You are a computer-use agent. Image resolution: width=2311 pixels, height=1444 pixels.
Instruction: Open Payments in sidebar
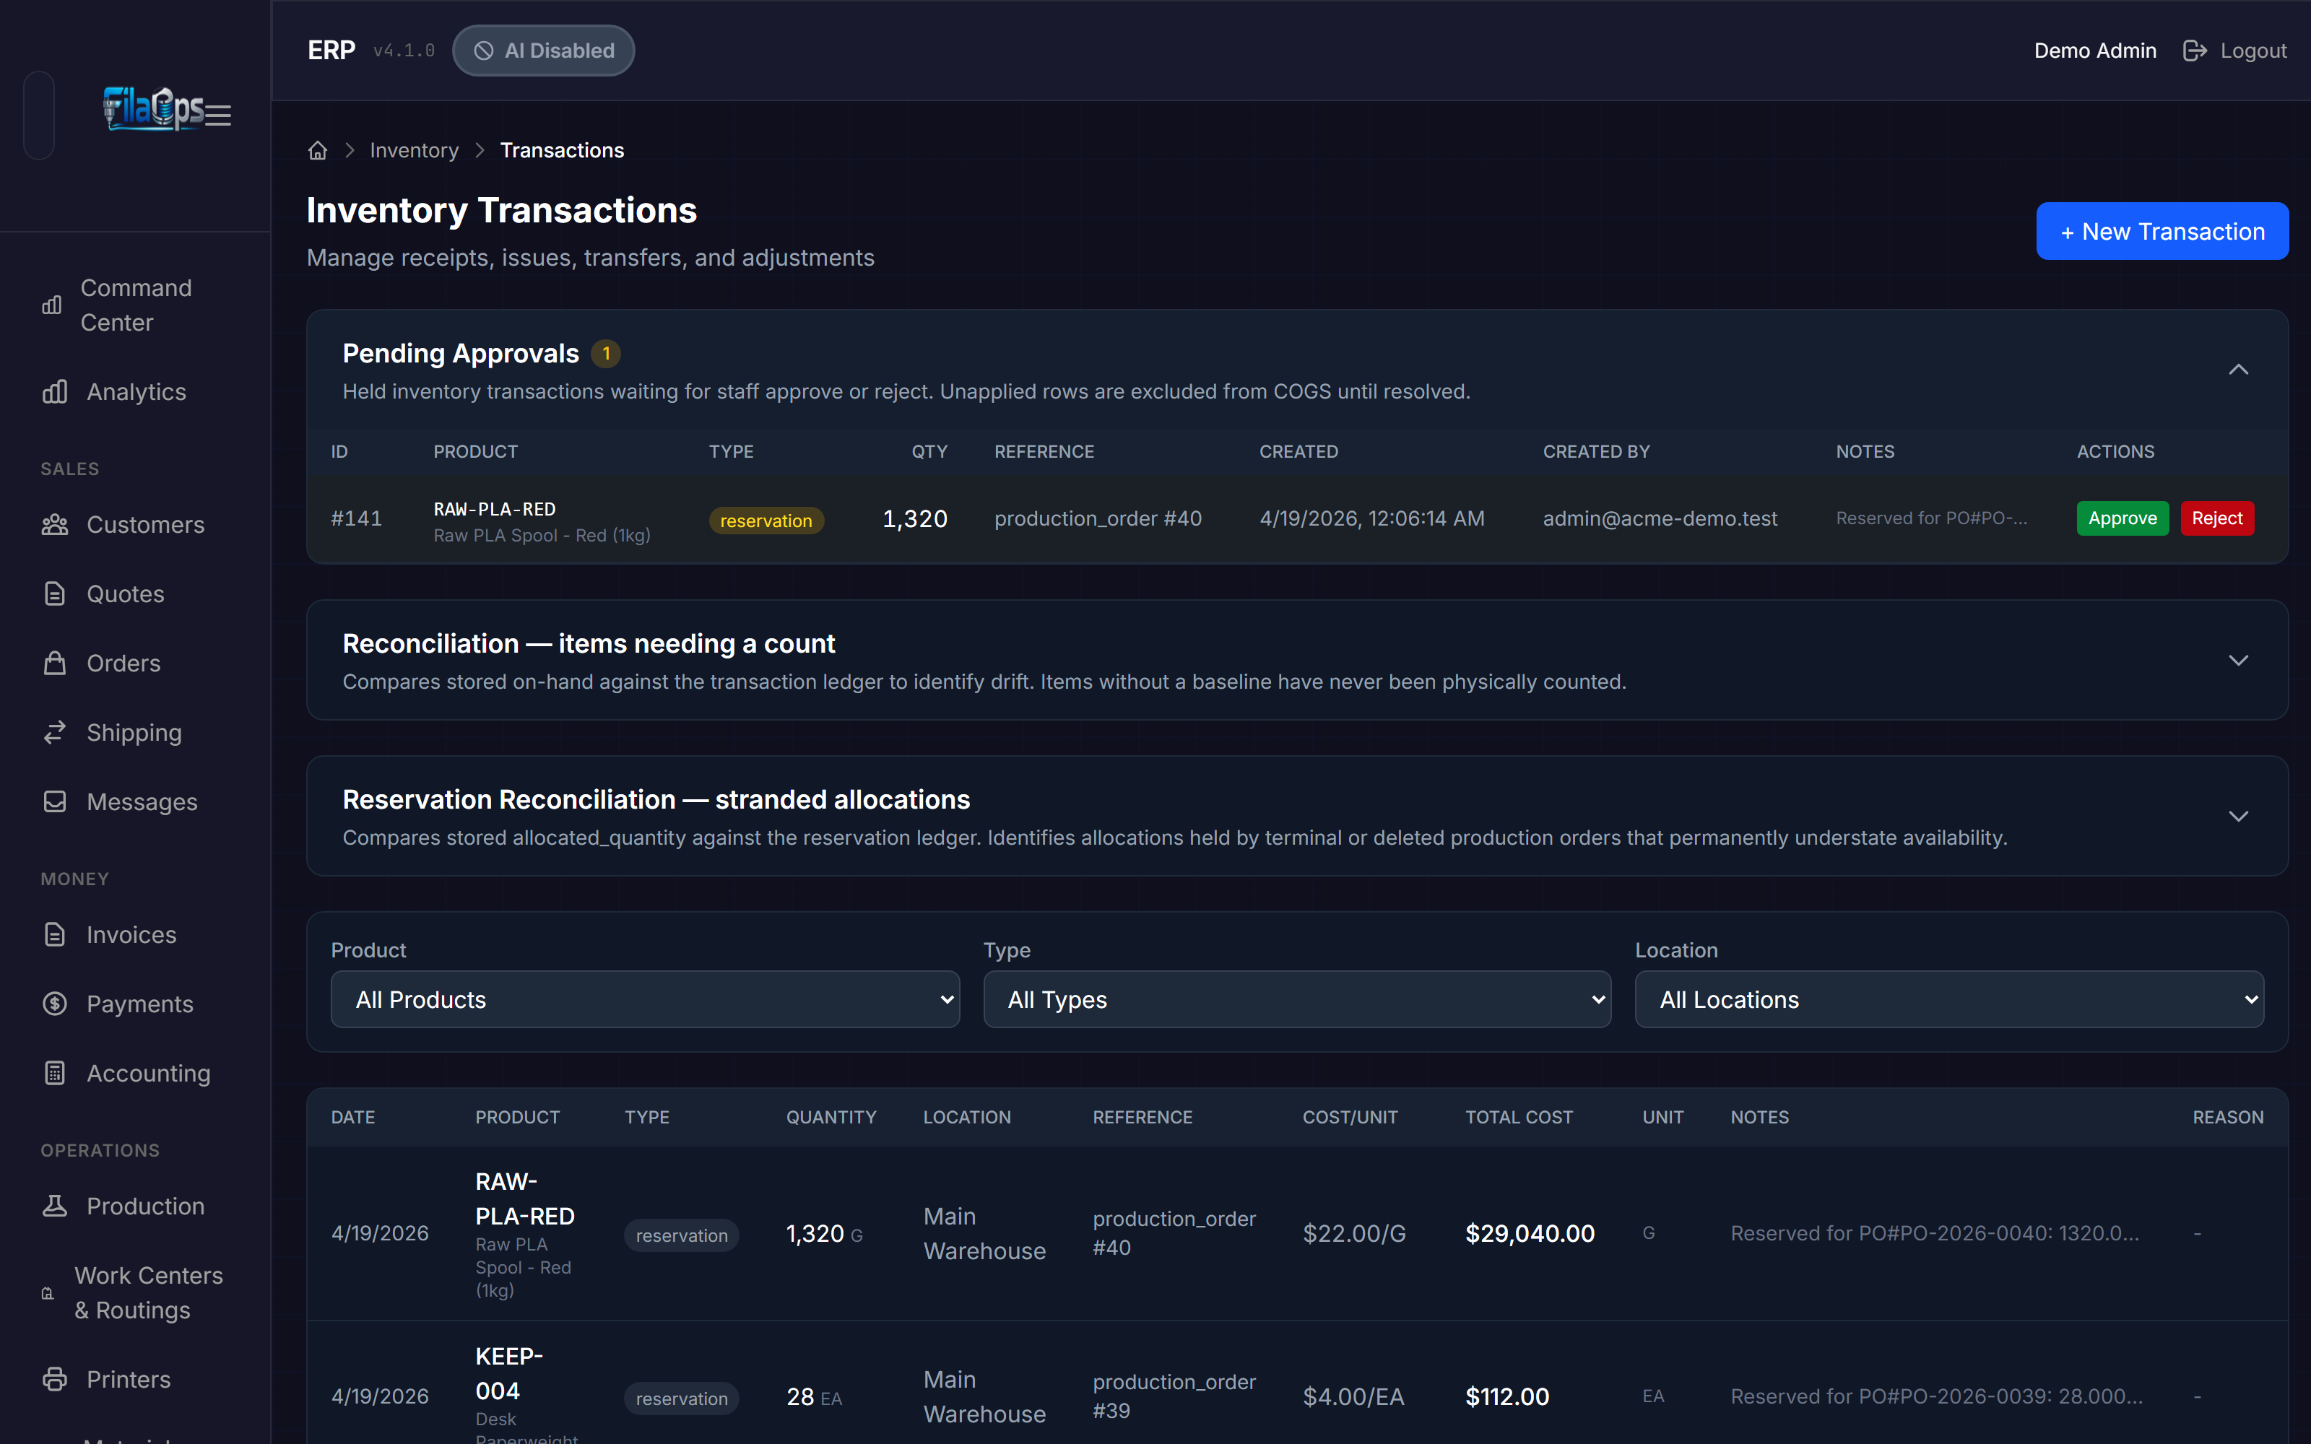pos(136,1004)
